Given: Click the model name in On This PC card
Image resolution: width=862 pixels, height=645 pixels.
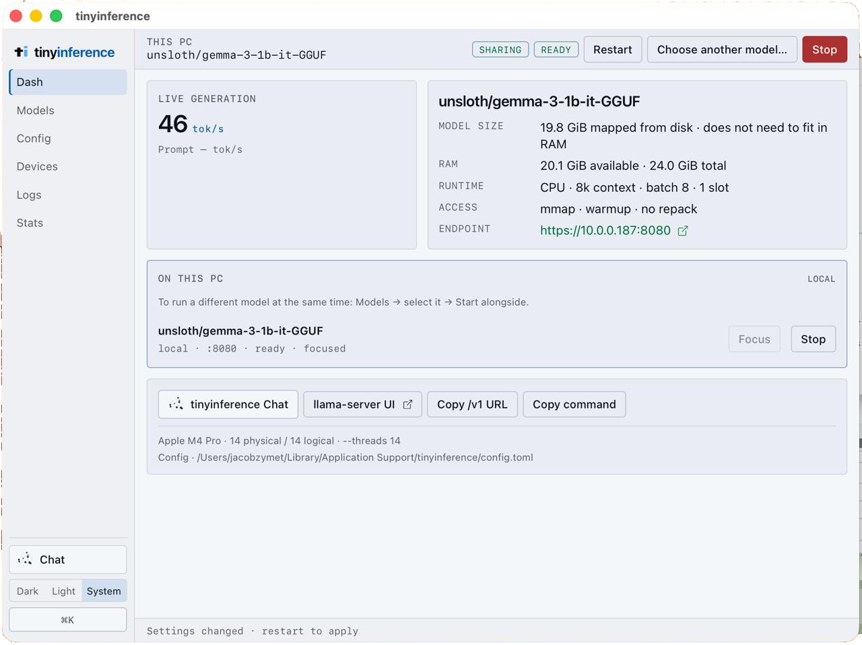Looking at the screenshot, I should click(240, 331).
